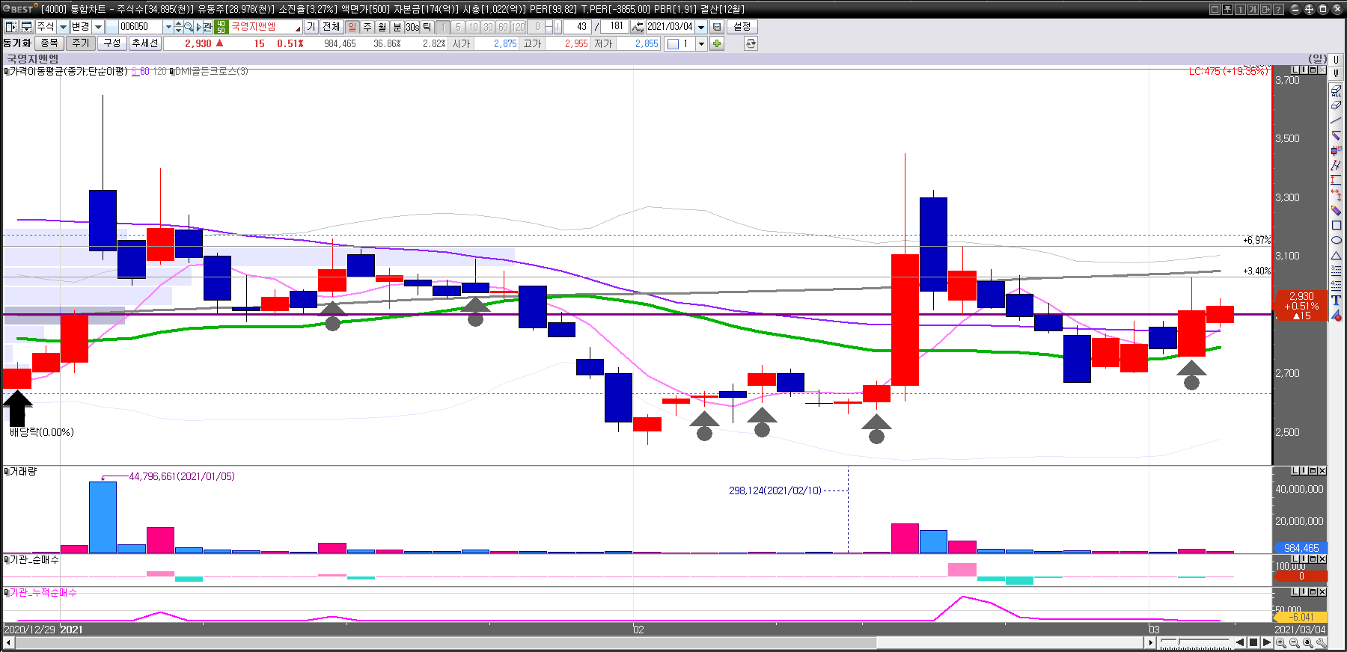Screen dimensions: 1347x652
Task: Toggle daily (일) period button
Action: [x=352, y=27]
